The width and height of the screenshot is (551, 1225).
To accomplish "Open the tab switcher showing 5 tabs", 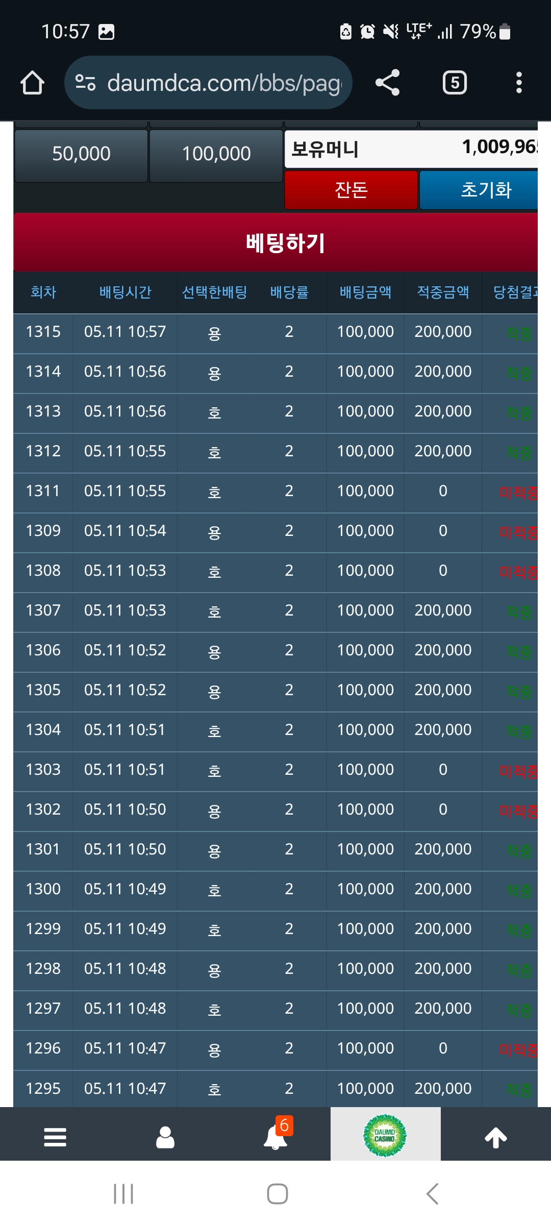I will 455,83.
